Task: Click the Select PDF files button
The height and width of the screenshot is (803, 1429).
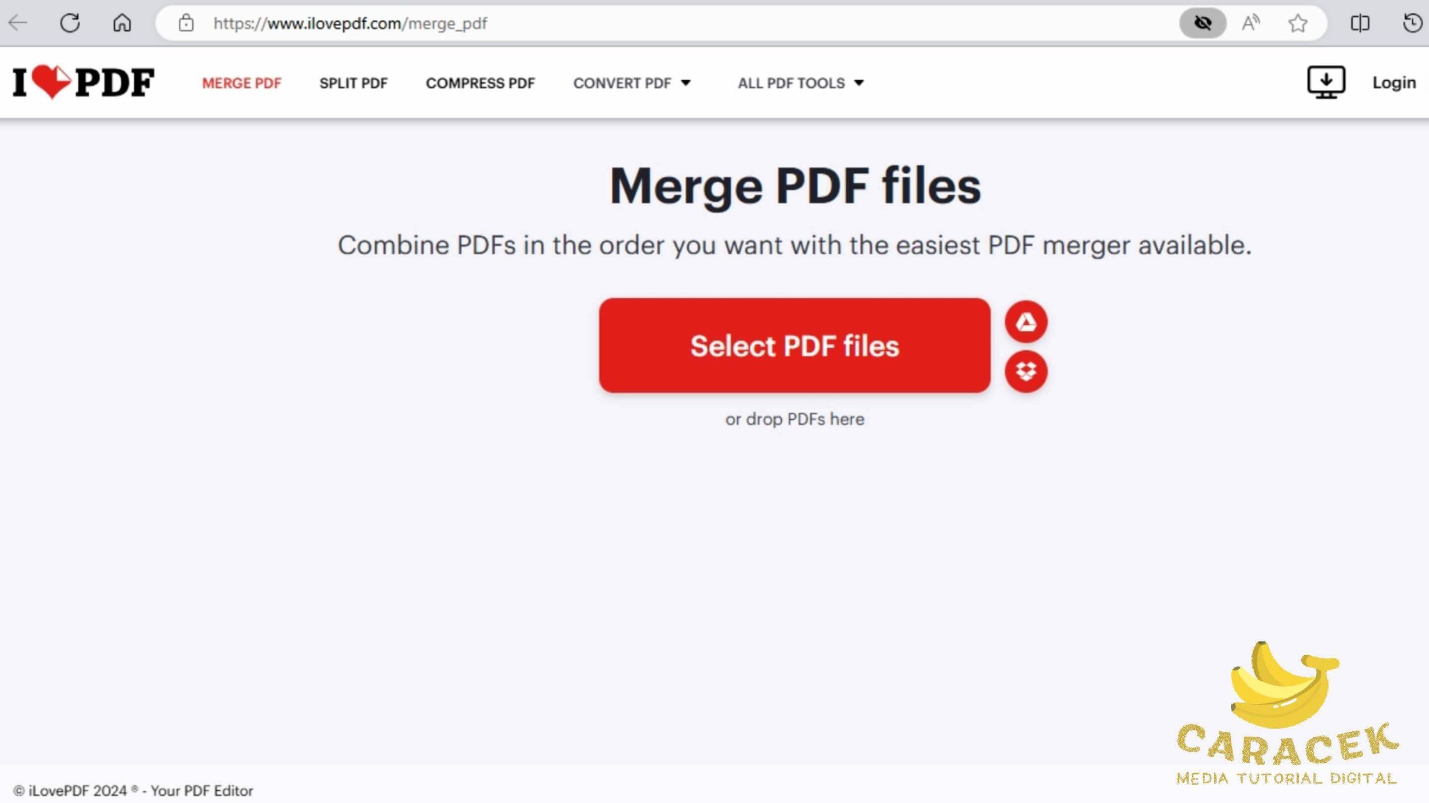Action: pos(794,346)
